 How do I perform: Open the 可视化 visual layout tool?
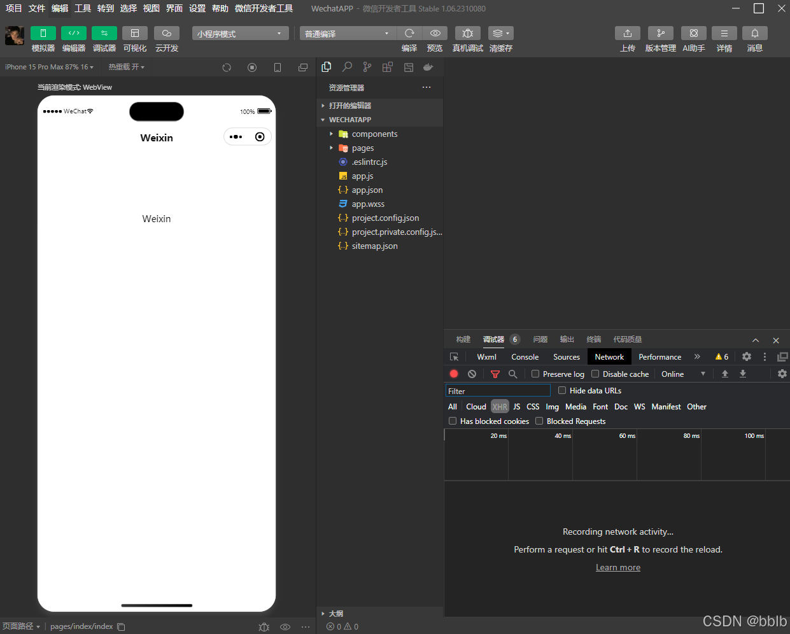coord(135,33)
